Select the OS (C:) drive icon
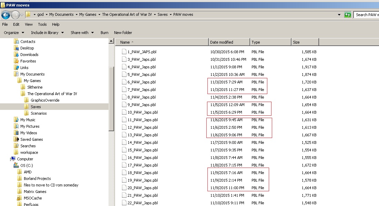This screenshot has width=379, height=206. click(16, 165)
